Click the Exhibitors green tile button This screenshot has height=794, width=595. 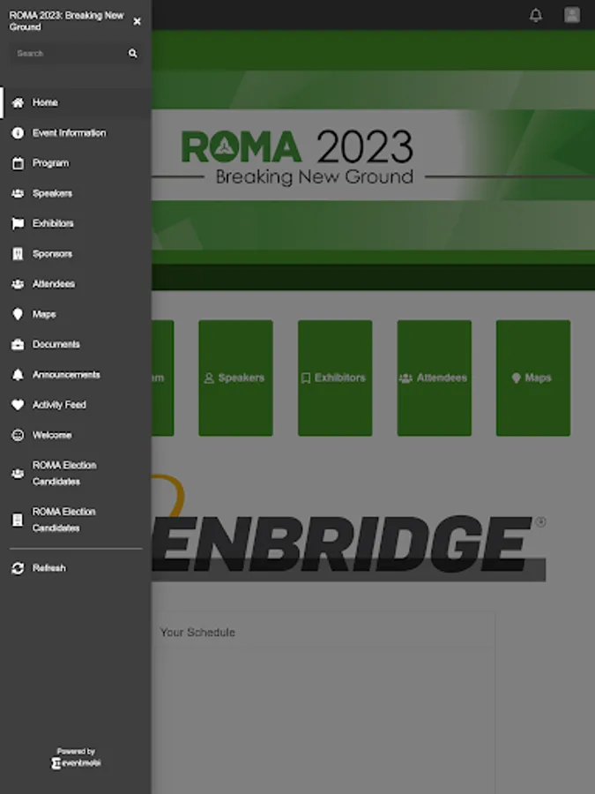pyautogui.click(x=335, y=378)
